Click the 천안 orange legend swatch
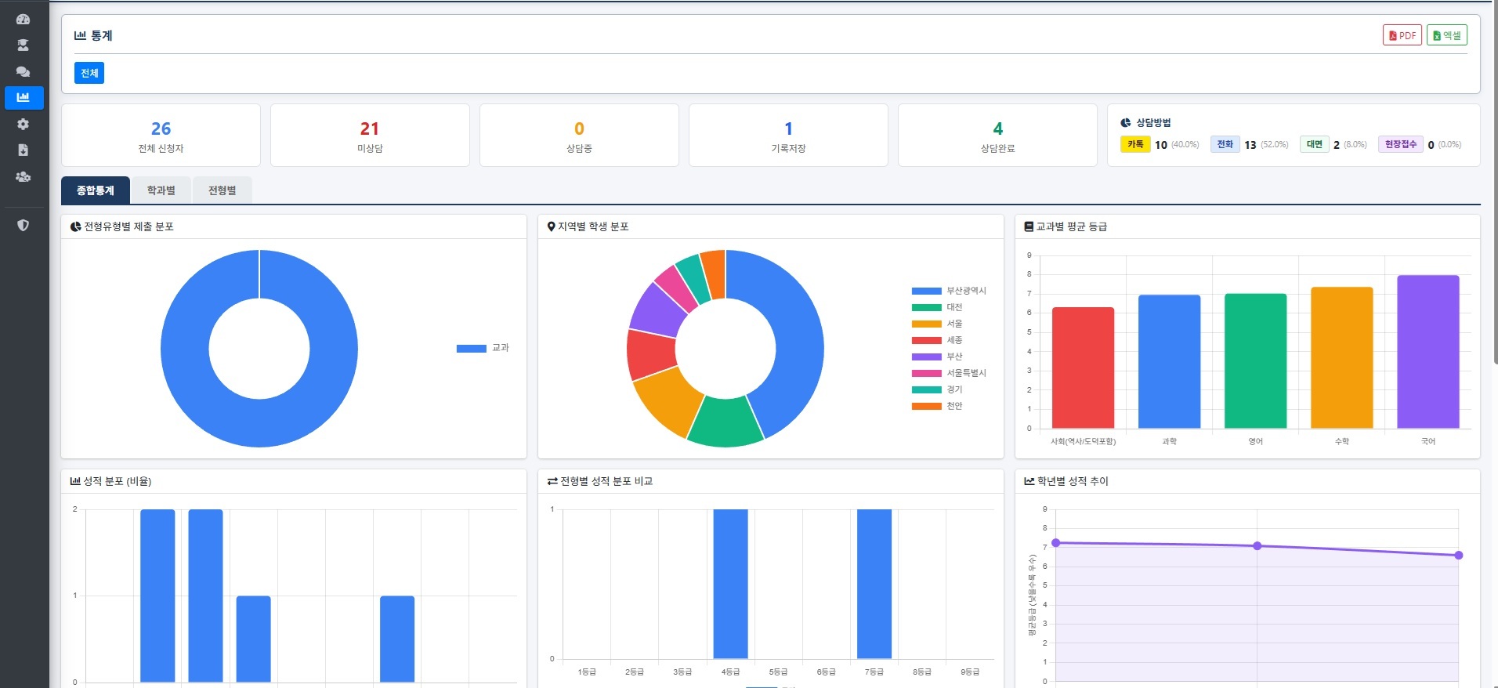This screenshot has width=1498, height=688. (926, 406)
